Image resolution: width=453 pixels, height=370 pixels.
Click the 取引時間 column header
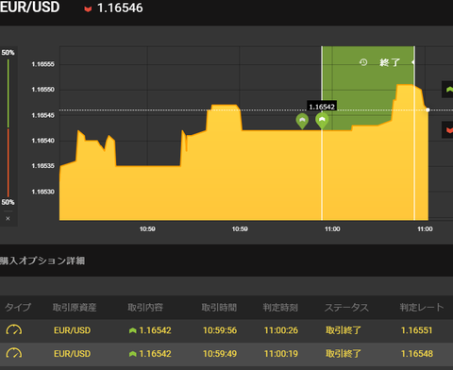pos(219,307)
